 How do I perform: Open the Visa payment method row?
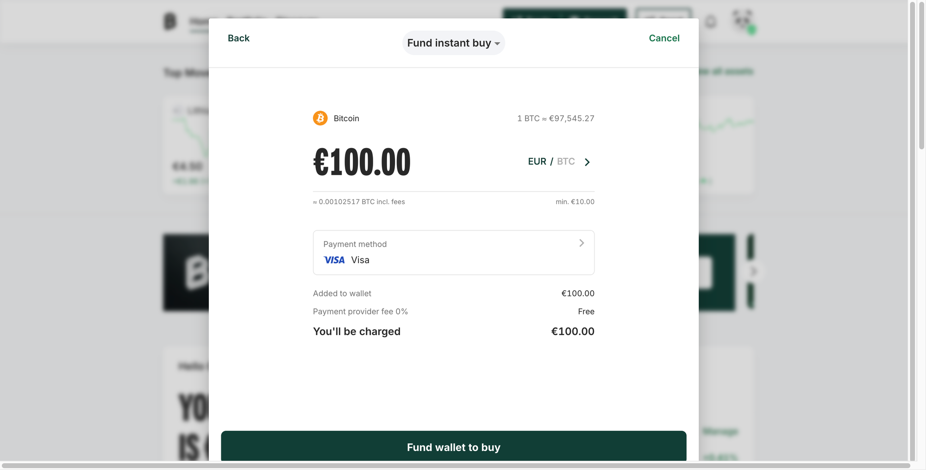[454, 253]
